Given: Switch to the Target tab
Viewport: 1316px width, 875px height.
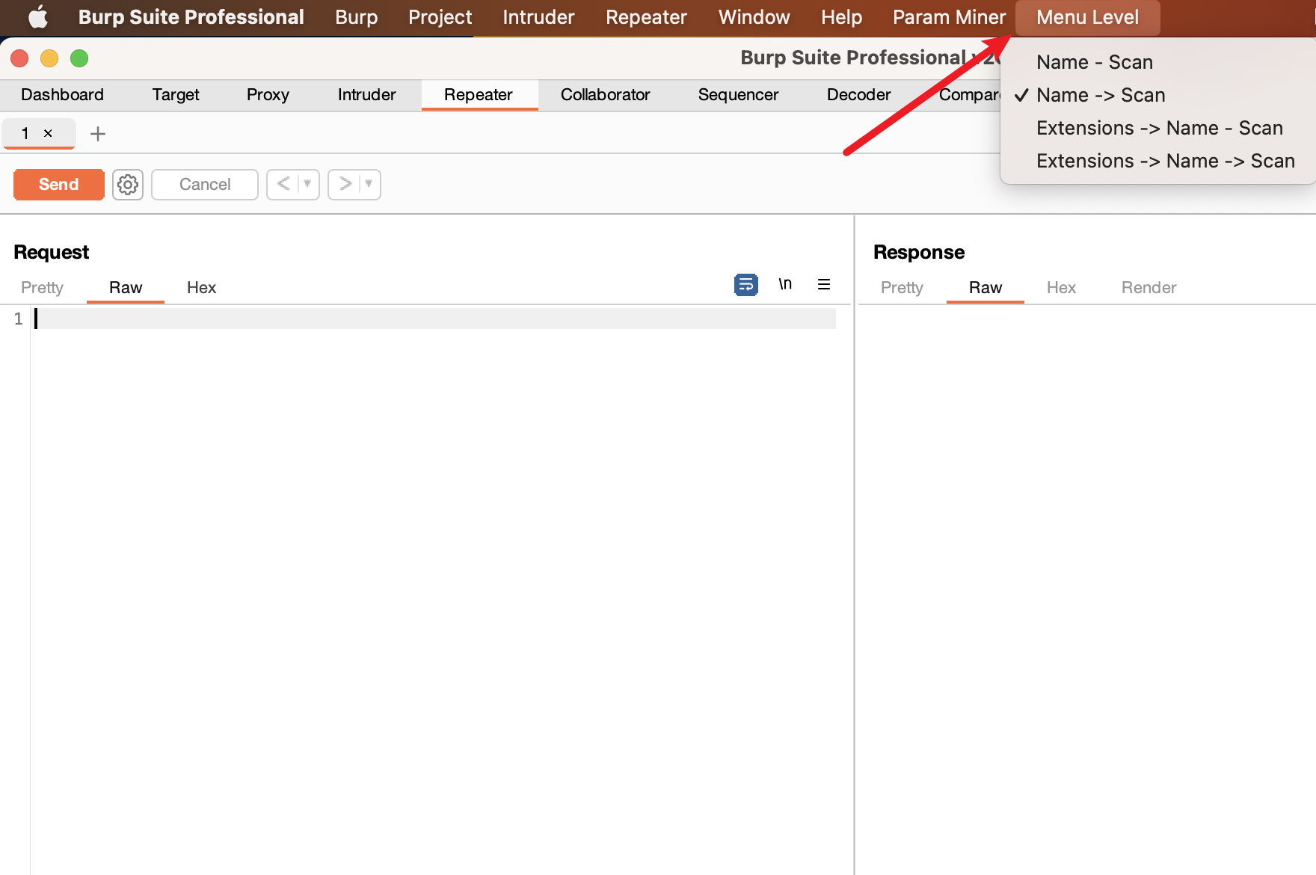Looking at the screenshot, I should pyautogui.click(x=176, y=95).
